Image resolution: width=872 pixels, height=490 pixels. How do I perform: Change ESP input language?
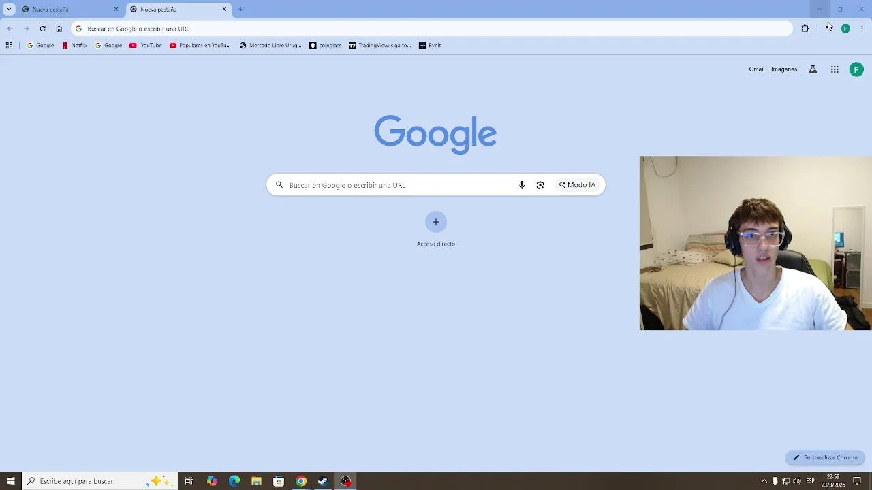pyautogui.click(x=811, y=481)
